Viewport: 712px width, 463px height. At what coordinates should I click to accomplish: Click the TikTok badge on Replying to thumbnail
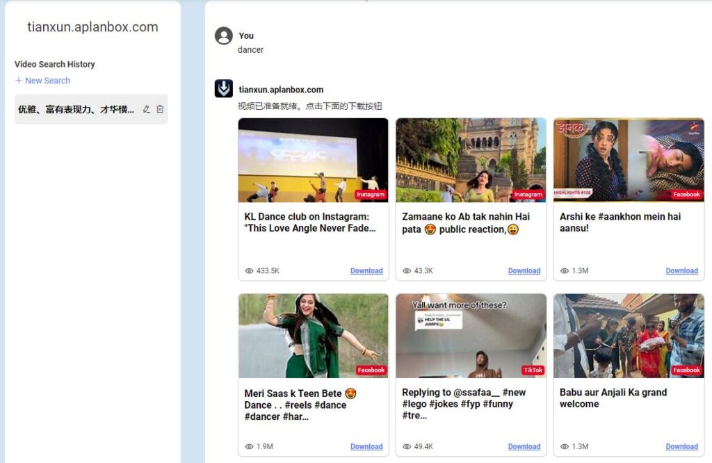pyautogui.click(x=533, y=370)
